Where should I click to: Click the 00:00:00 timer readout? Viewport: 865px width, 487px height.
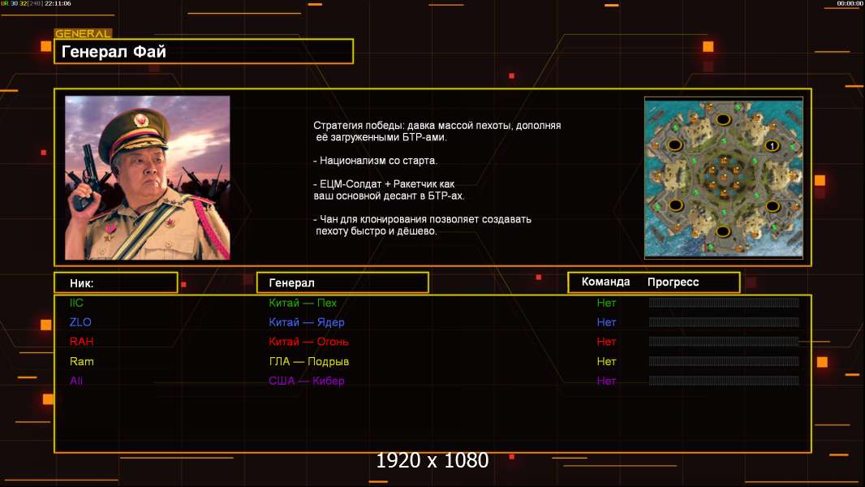click(x=850, y=3)
